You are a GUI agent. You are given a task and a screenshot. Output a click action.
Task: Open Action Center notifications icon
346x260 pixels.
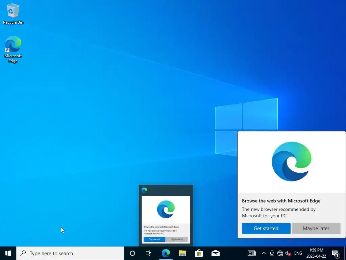click(335, 254)
